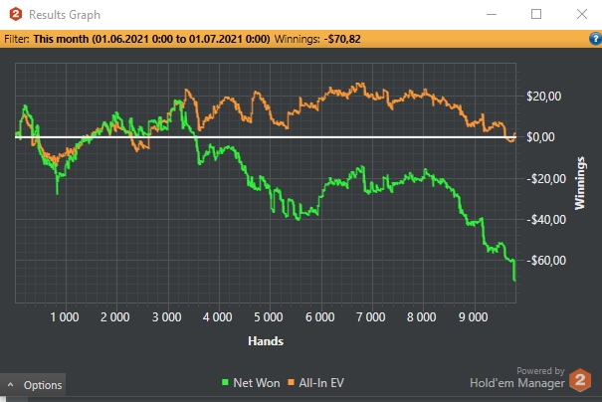Close the Results Graph window
Image resolution: width=602 pixels, height=402 pixels.
(582, 14)
